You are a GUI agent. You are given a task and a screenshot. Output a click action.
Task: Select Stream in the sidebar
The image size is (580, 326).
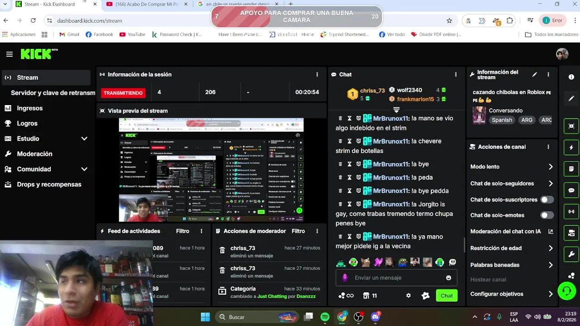coord(45,77)
